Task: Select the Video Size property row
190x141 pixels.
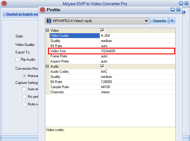Action: (x=112, y=51)
